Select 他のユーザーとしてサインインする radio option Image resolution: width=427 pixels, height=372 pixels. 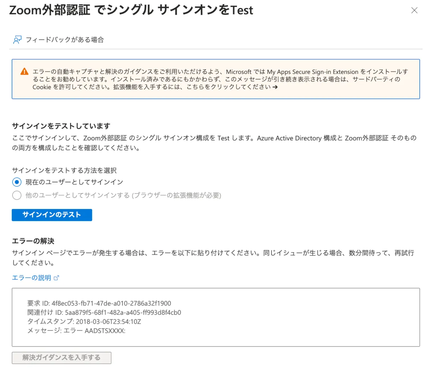click(17, 195)
